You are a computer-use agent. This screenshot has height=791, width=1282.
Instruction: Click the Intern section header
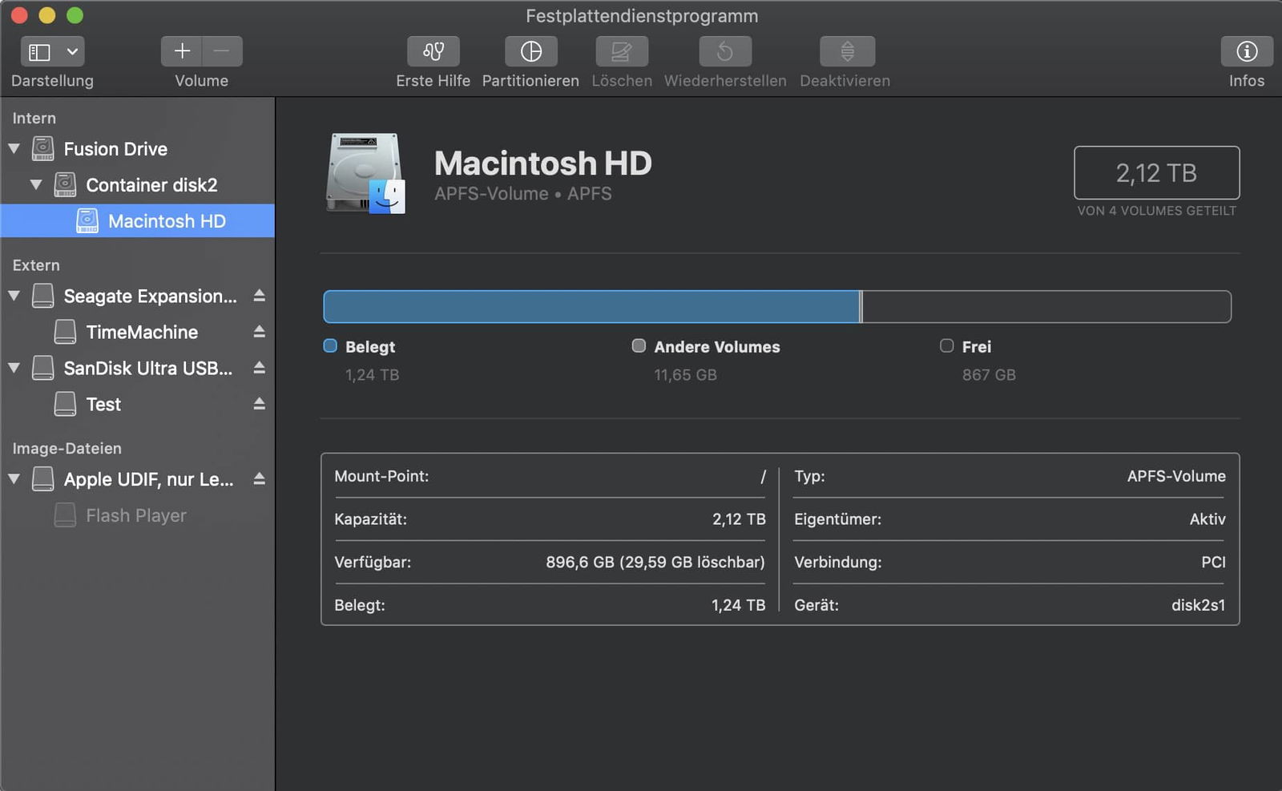[x=34, y=119]
